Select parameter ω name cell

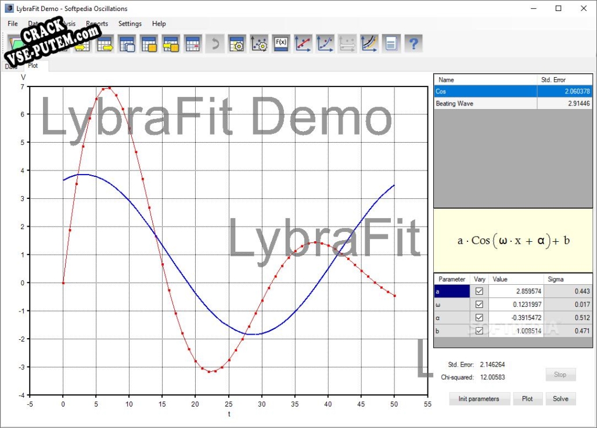[452, 304]
